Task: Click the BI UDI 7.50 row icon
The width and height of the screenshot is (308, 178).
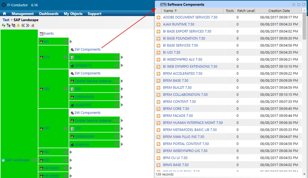Action: click(x=158, y=53)
